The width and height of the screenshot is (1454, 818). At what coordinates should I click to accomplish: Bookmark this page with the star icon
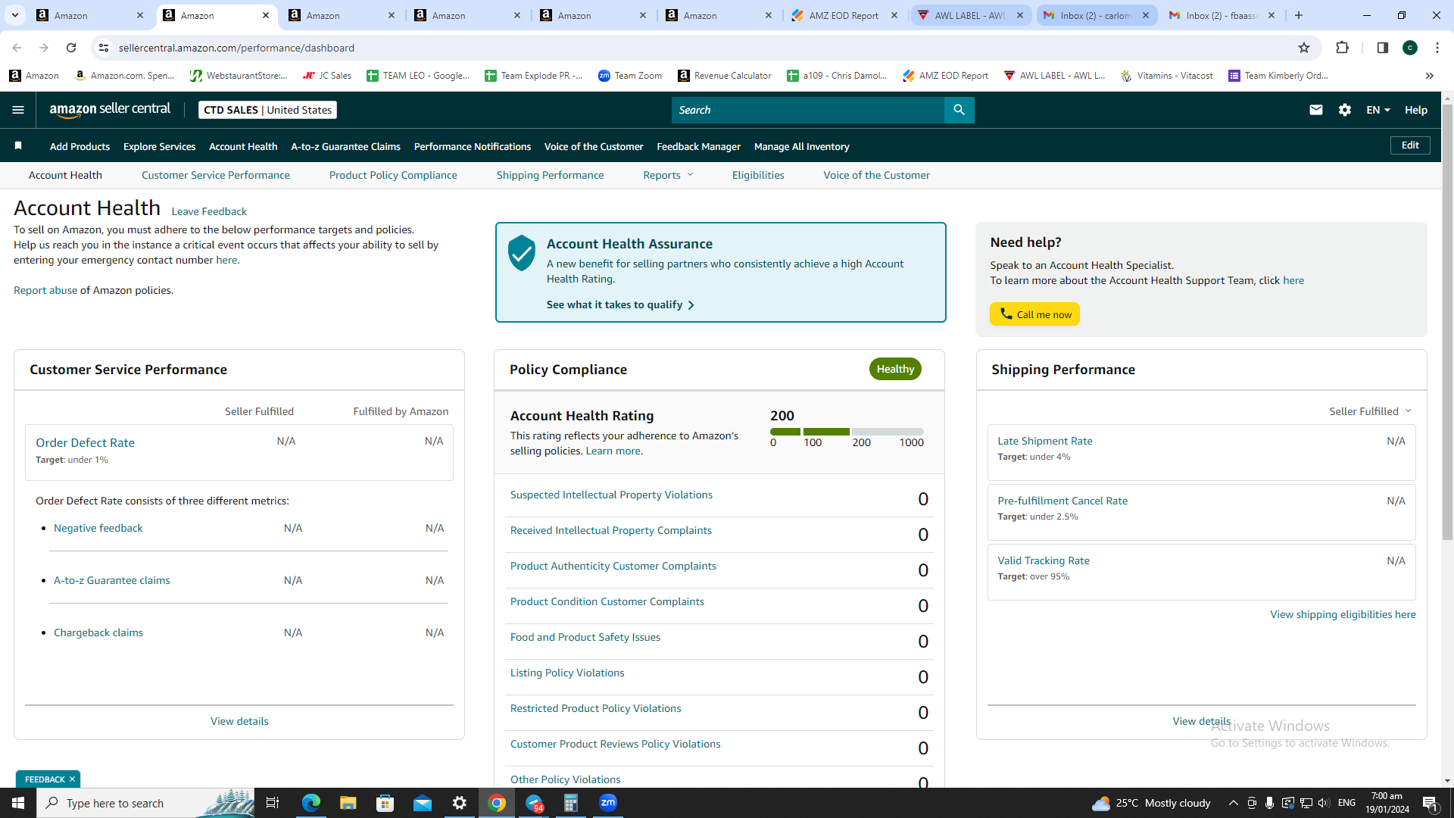[1304, 48]
